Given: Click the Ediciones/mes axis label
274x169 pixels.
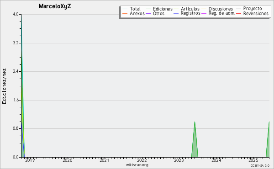Looking at the screenshot, I should 4,86.
